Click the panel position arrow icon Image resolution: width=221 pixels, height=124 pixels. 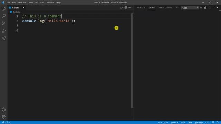(213, 8)
